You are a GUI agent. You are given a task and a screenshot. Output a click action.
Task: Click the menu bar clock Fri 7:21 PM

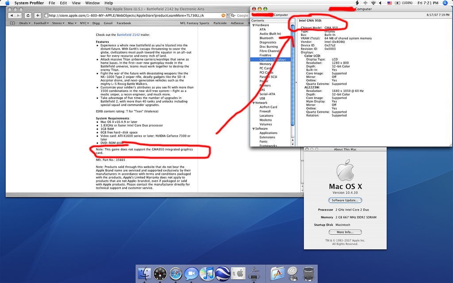(x=428, y=3)
